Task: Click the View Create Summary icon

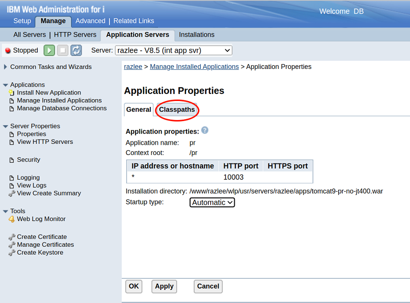Action: tap(12, 193)
